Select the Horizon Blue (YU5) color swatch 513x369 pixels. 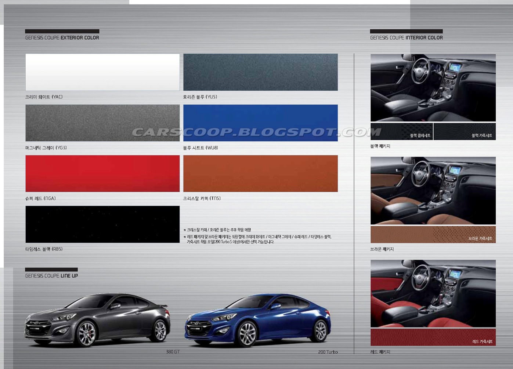point(260,72)
